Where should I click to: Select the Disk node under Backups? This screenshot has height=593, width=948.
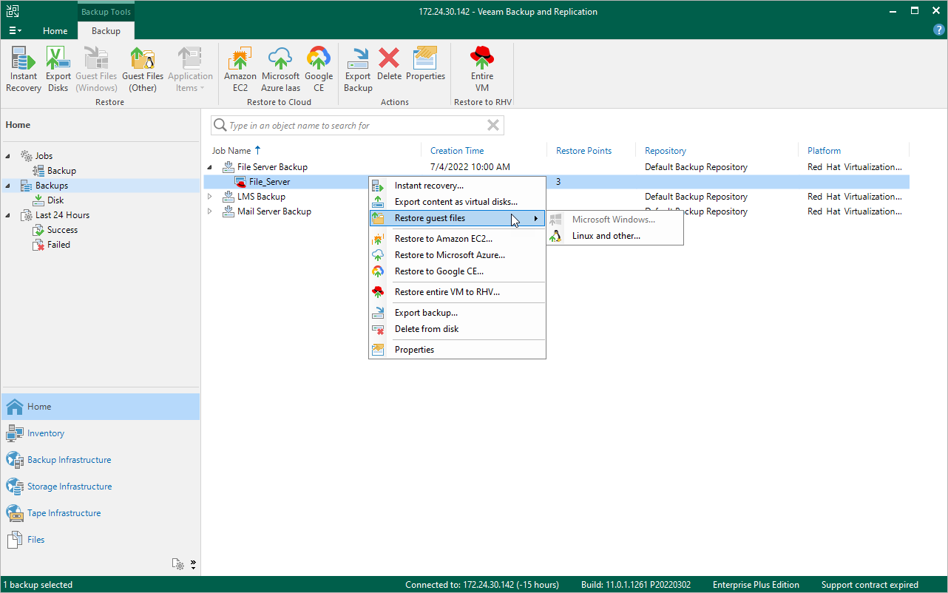[x=55, y=200]
